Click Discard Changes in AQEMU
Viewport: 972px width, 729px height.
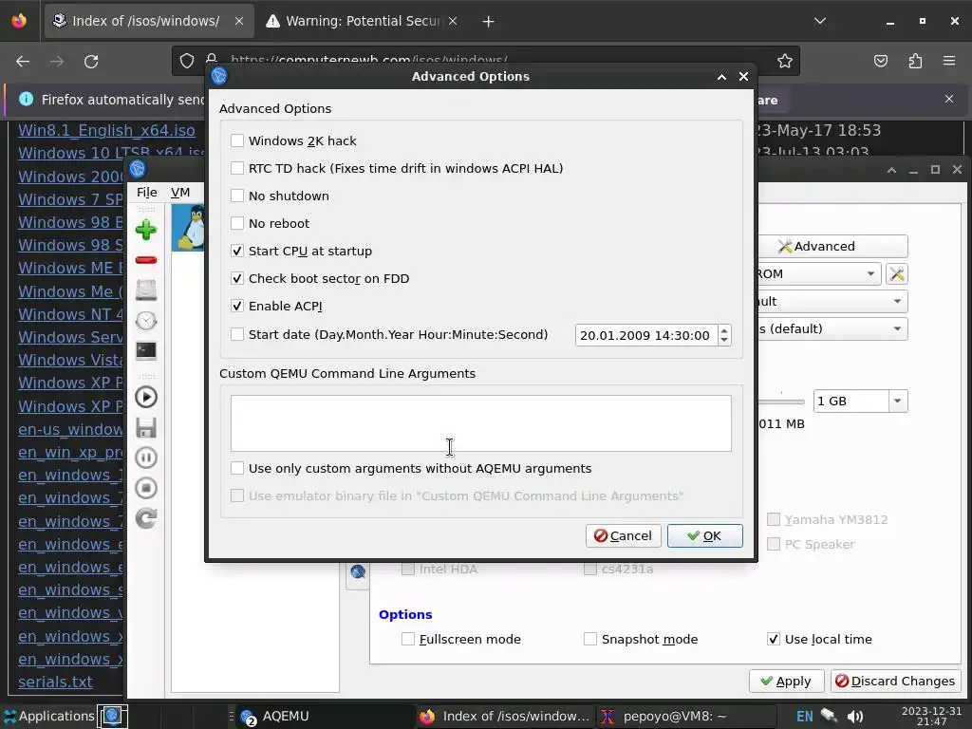coord(896,682)
